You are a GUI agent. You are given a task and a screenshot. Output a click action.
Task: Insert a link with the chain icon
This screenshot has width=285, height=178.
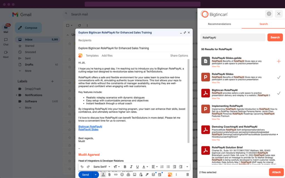pos(116,175)
